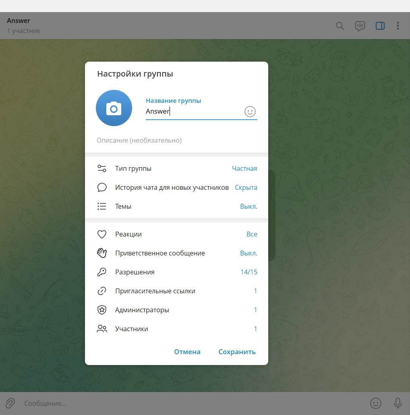This screenshot has height=415, width=410.
Task: Click the search icon in chat header
Action: pos(340,26)
